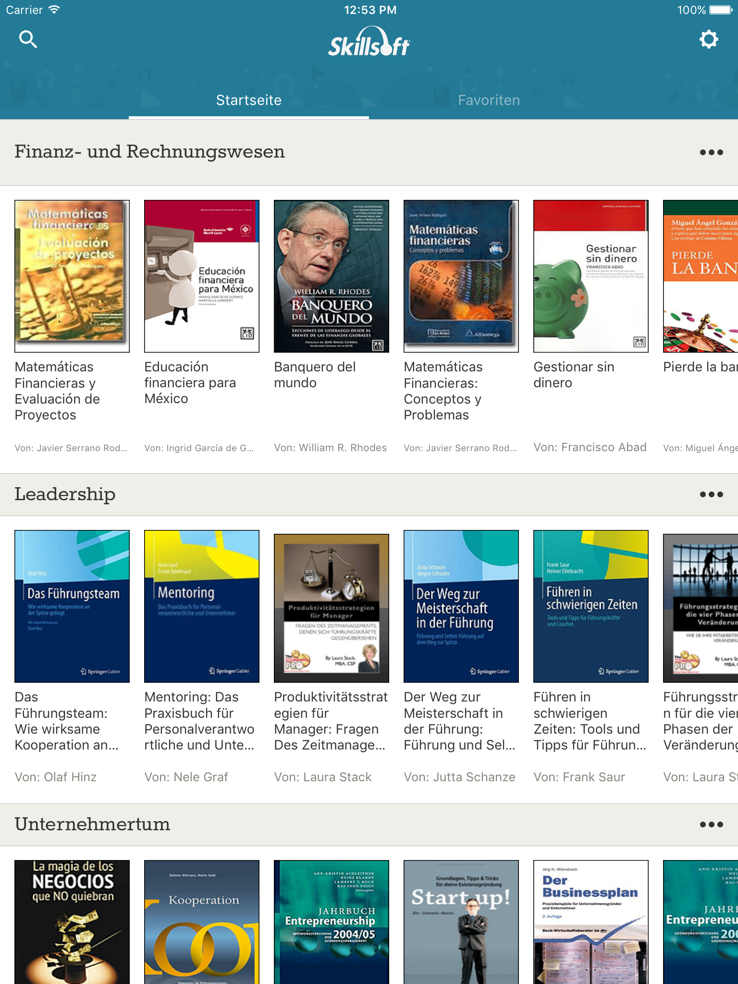This screenshot has width=738, height=984.
Task: Open Der Businessplan book cover
Action: [591, 922]
